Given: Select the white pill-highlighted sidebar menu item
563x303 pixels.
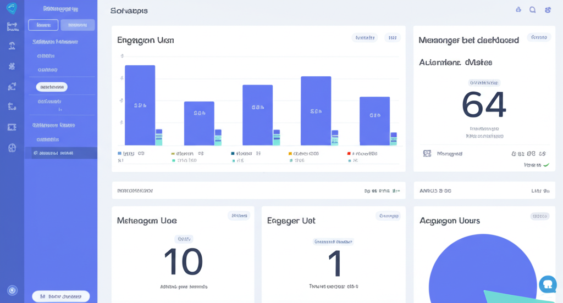Looking at the screenshot, I should click(52, 87).
